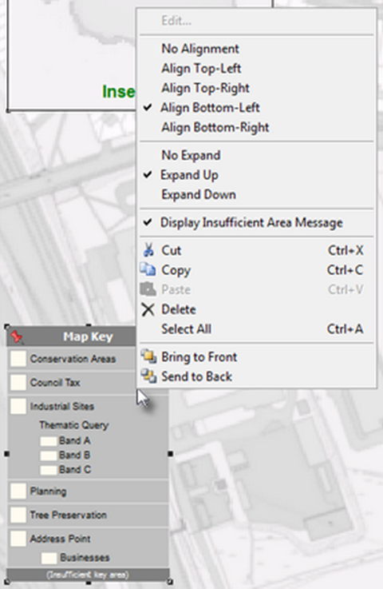Click the Conservation Areas legend symbol box
The width and height of the screenshot is (383, 589).
[18, 359]
